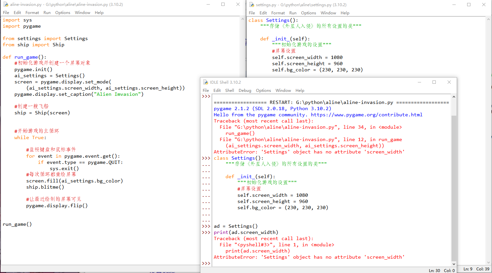This screenshot has width=492, height=273.
Task: Open File menu in IDLE Shell window
Action: 206,91
